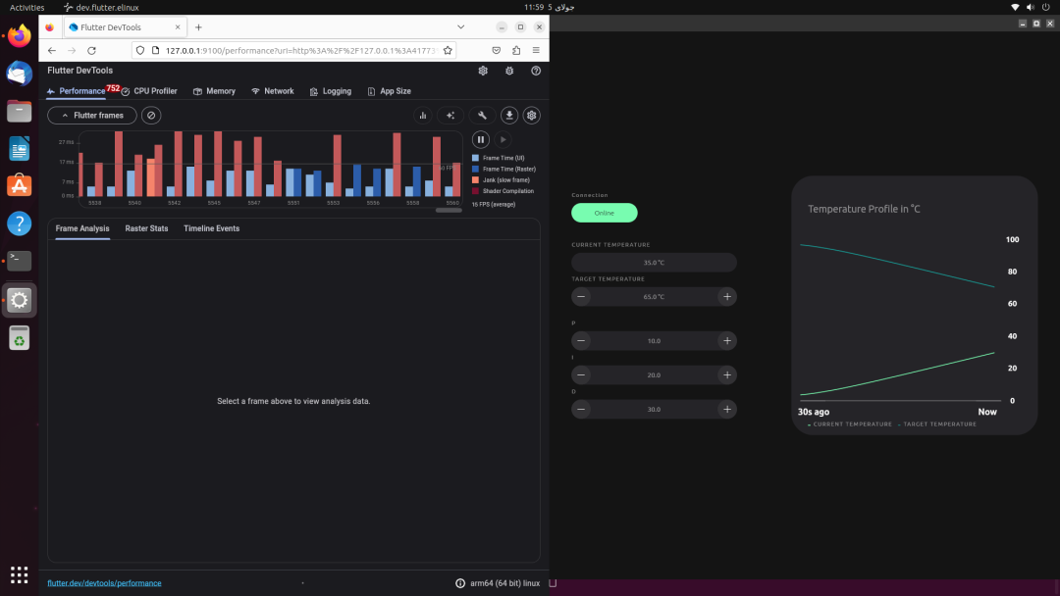Screen dimensions: 1060x596
Task: Increase target temperature with plus button
Action: [727, 297]
